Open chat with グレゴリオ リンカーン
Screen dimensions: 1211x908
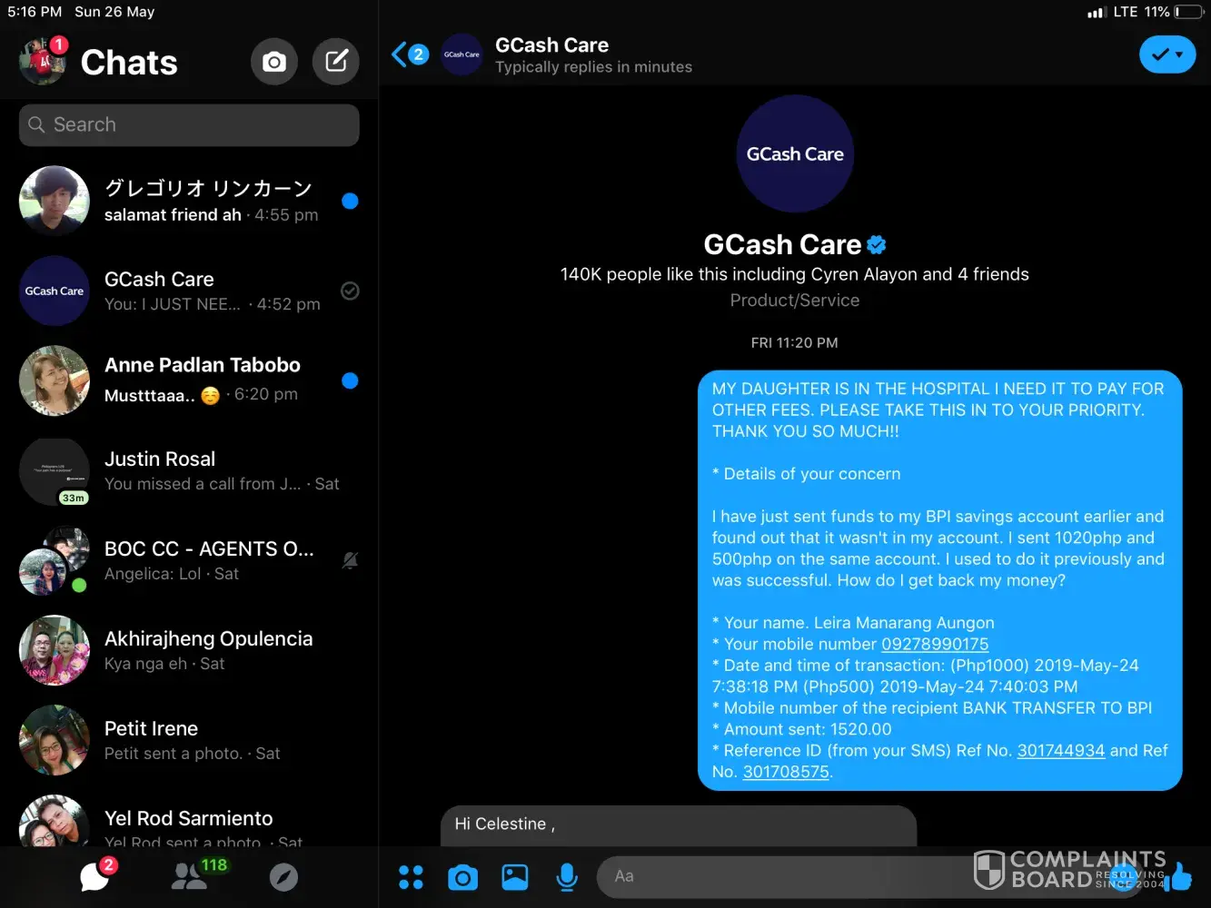pos(189,201)
